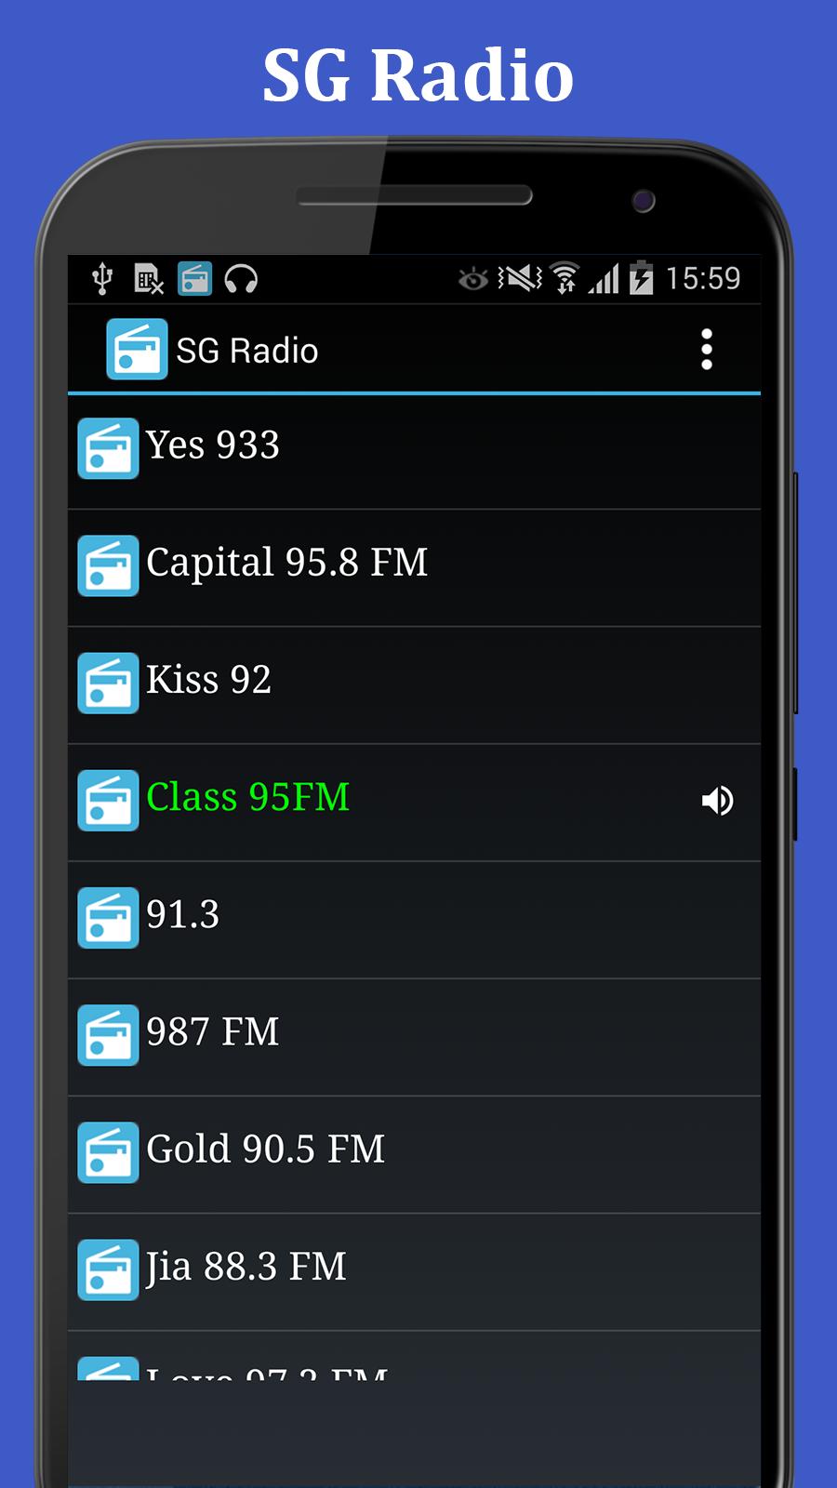The width and height of the screenshot is (837, 1488).
Task: Select the 987 FM station
Action: tap(414, 1036)
